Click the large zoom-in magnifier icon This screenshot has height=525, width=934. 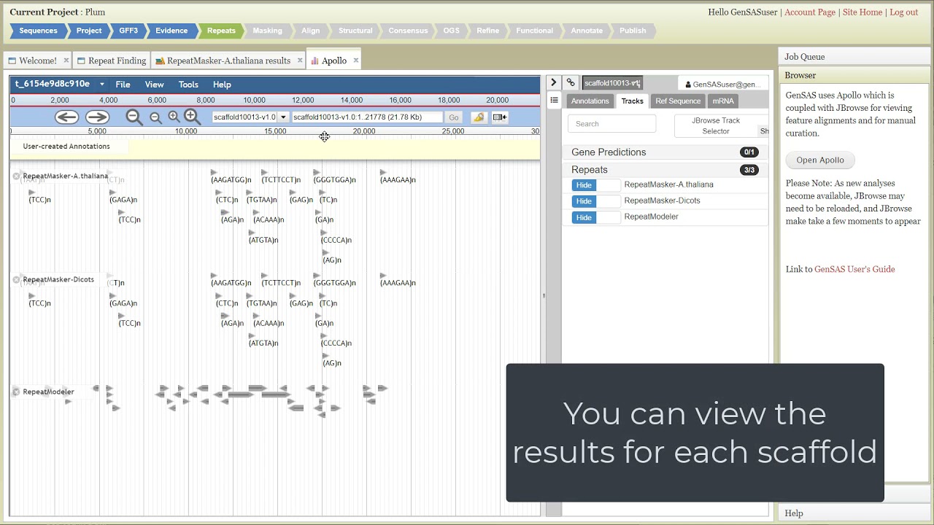[x=192, y=117]
